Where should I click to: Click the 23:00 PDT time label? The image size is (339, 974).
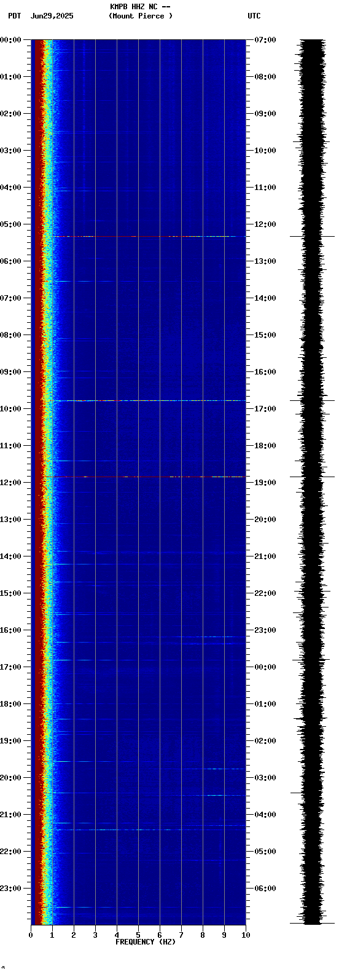point(10,889)
